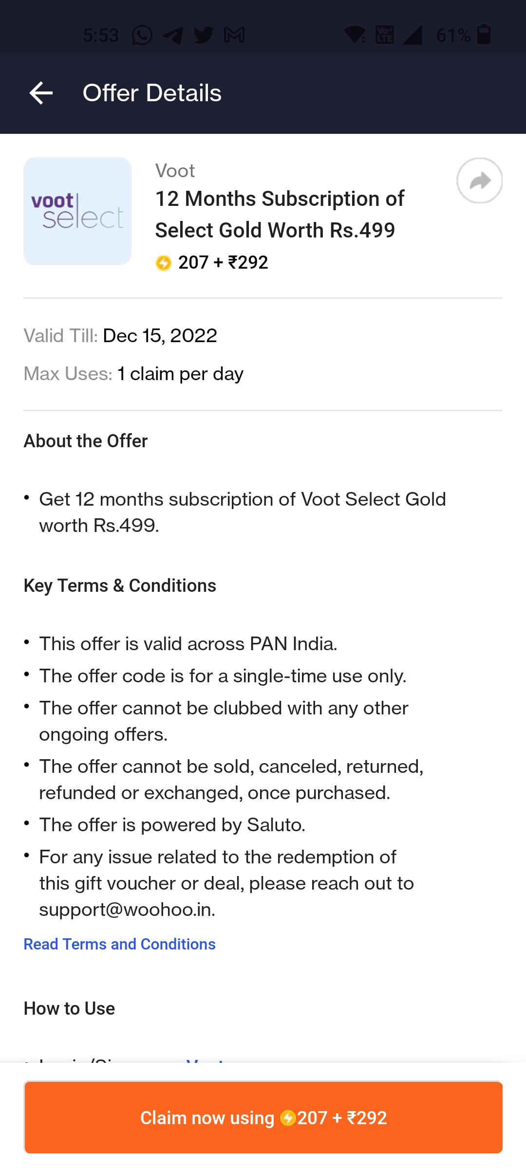Tap the Valid Till Dec 15, 2022 text
This screenshot has height=1168, width=526.
tap(120, 336)
